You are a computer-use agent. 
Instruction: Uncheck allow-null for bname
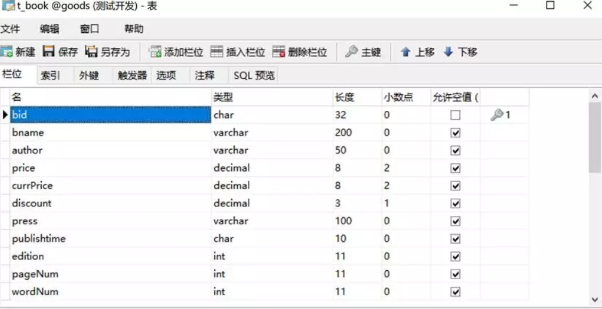455,132
